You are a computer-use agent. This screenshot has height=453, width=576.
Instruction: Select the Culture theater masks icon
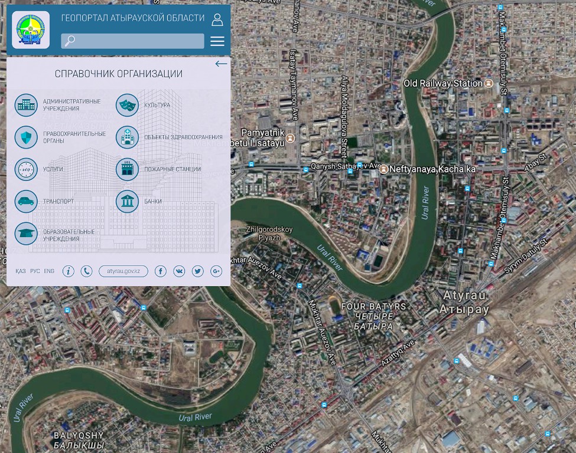pyautogui.click(x=127, y=106)
